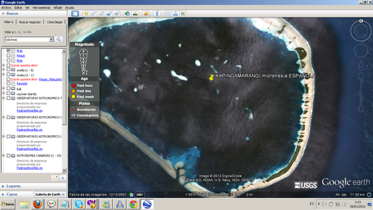
Task: Expand the onella (1 - 8) folder
Action: pos(3,70)
